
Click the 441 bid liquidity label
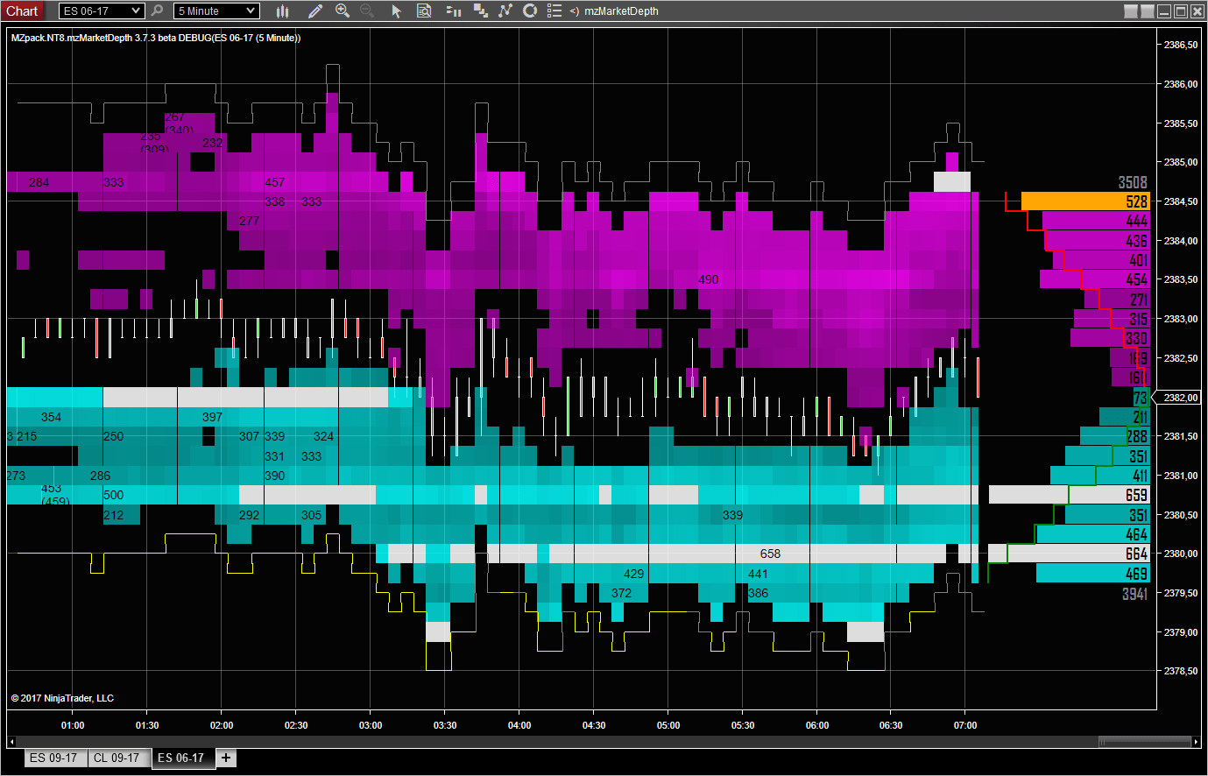[758, 574]
